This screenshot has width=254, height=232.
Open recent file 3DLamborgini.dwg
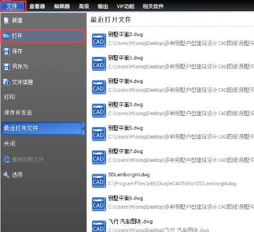pos(129,175)
